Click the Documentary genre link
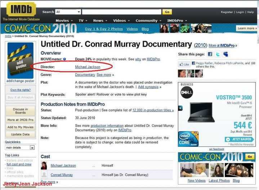This screenshot has height=190, width=259. (x=85, y=74)
